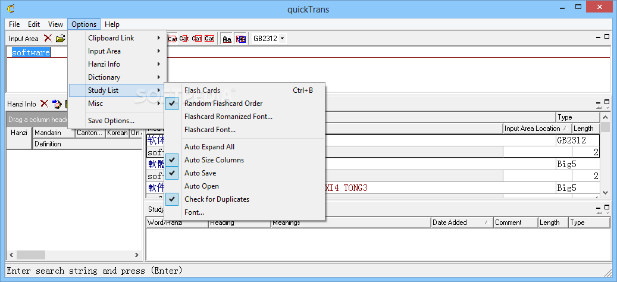Expand the Misc submenu
The height and width of the screenshot is (282, 617).
117,104
